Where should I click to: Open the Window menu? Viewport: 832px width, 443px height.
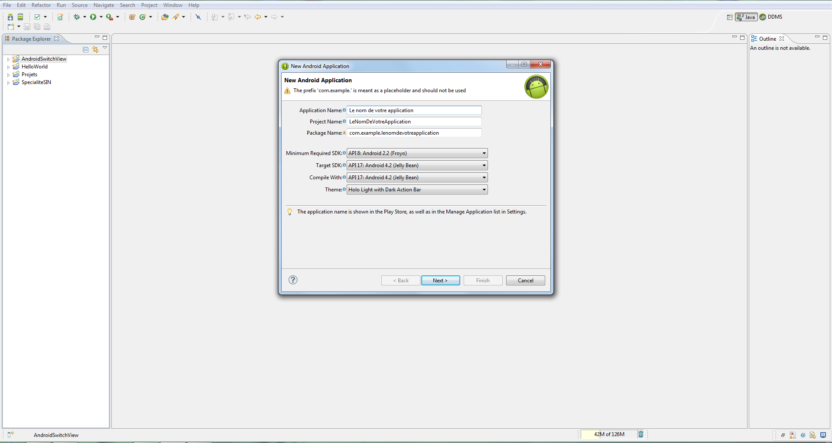coord(172,5)
